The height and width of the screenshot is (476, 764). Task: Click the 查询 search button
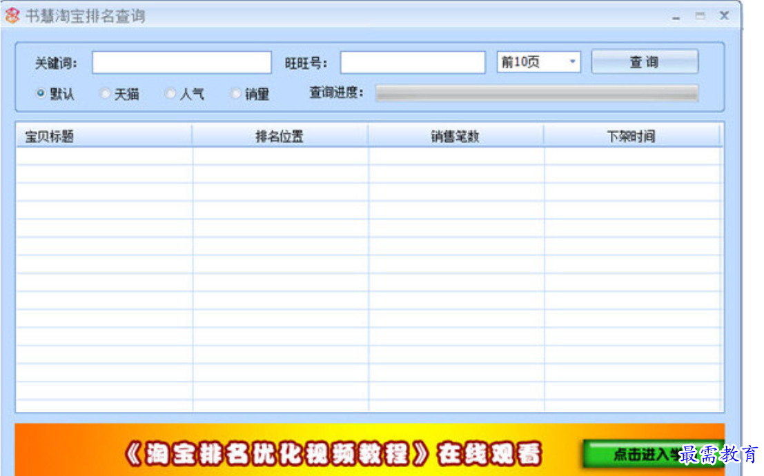[645, 62]
